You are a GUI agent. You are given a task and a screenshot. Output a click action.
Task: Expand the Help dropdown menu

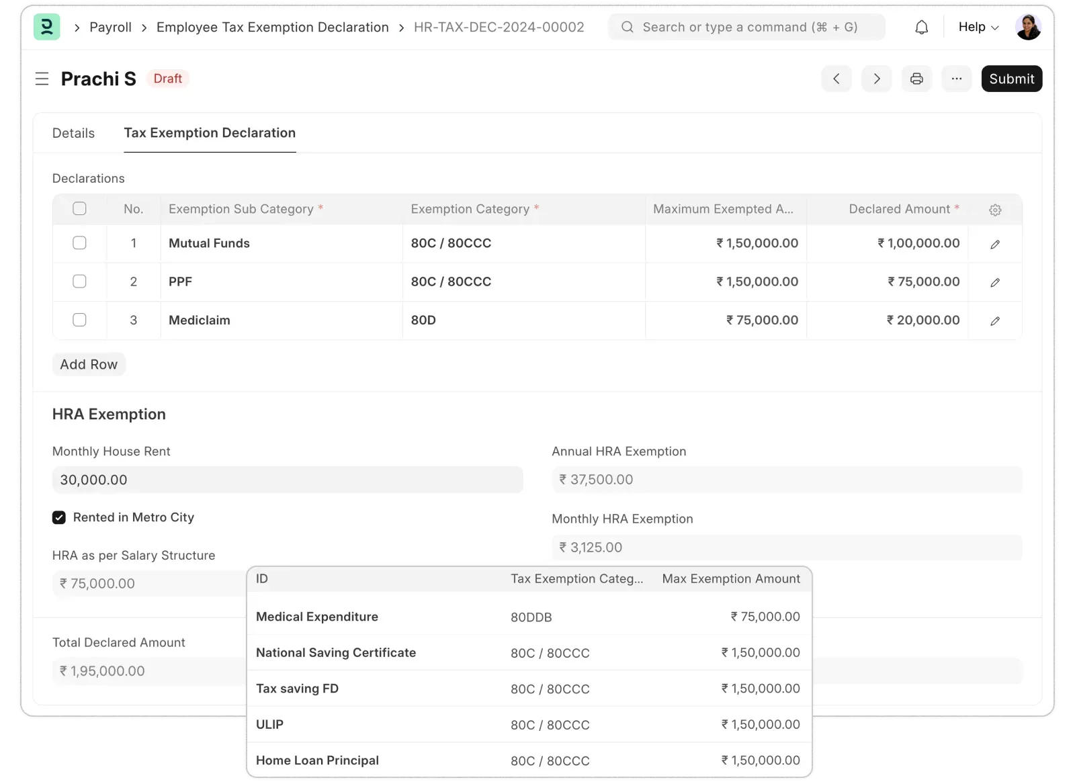978,27
